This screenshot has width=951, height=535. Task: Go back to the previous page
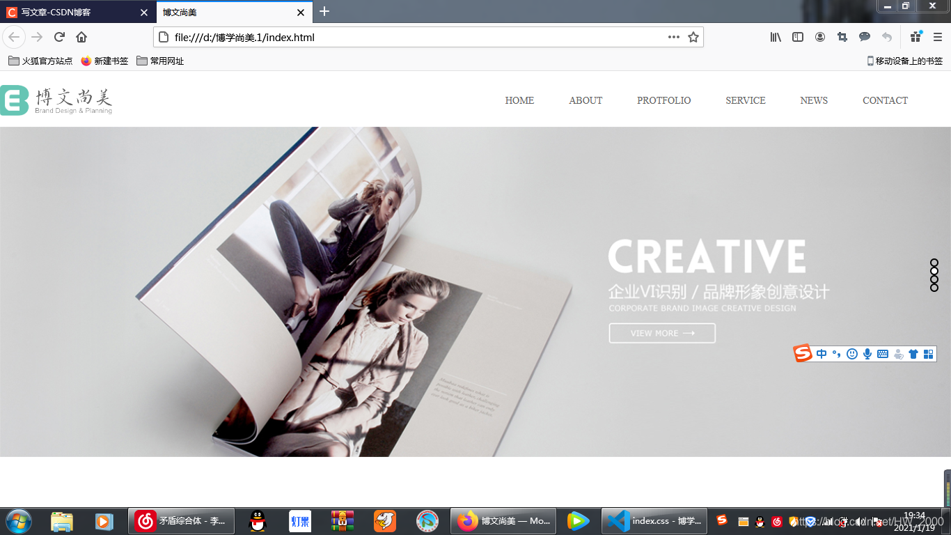click(x=14, y=37)
